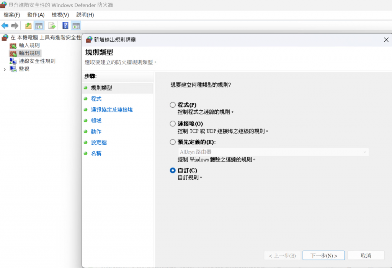The image size is (392, 268).
Task: Toggle the Show/Hide Console Tree icon
Action: point(39,26)
